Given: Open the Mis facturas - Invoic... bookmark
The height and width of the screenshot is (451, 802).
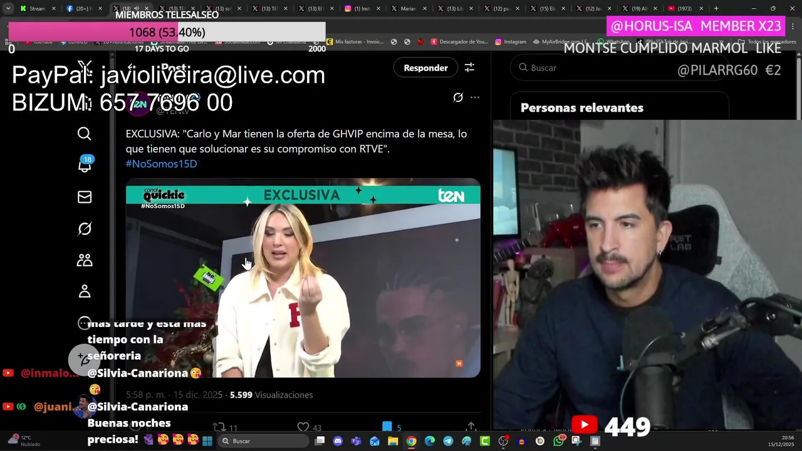Looking at the screenshot, I should [x=355, y=41].
